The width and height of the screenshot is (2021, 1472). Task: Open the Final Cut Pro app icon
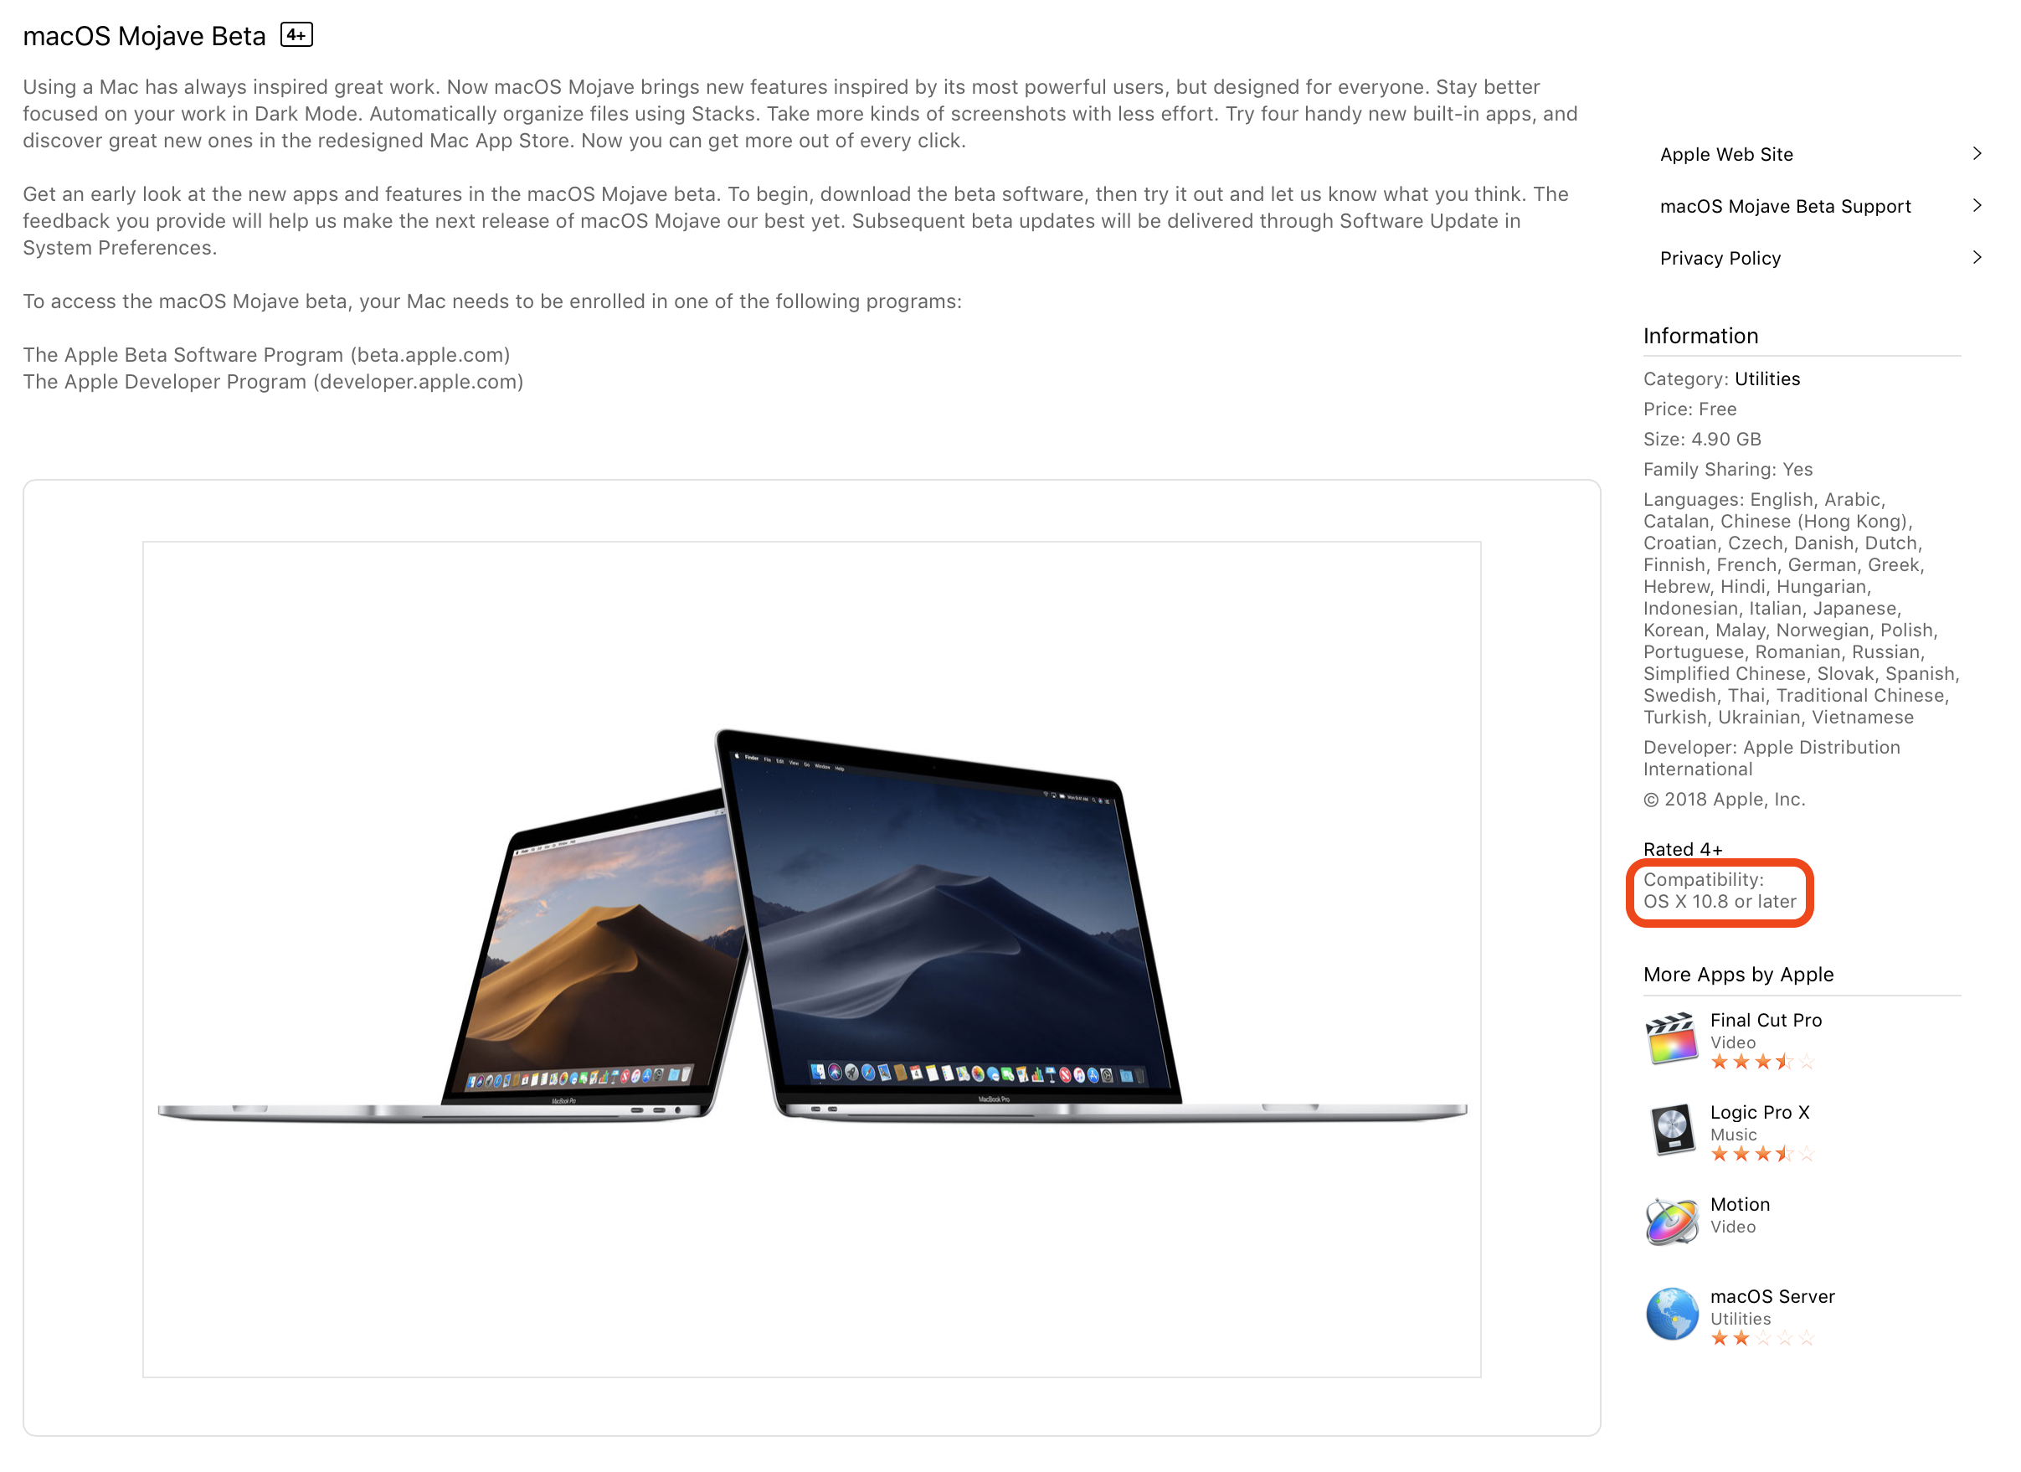point(1671,1039)
